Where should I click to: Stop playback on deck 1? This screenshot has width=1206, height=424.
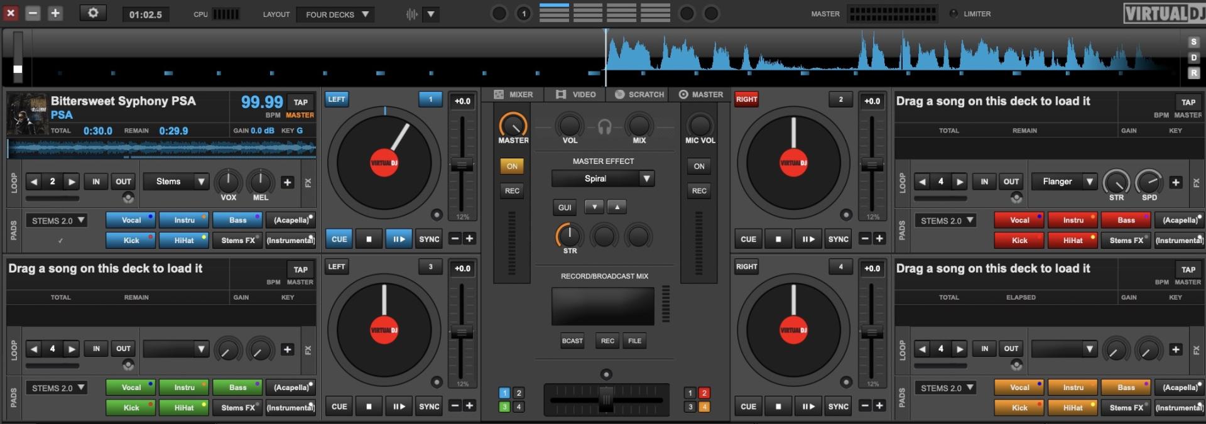coord(369,239)
